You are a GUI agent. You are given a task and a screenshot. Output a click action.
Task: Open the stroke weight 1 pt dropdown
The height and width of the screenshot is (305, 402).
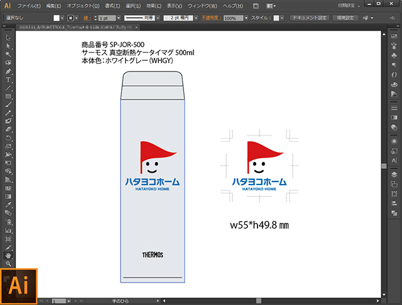tap(119, 18)
